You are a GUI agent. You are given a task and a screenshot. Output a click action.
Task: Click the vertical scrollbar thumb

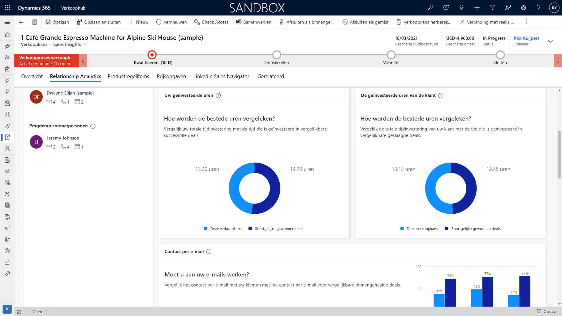tap(559, 155)
